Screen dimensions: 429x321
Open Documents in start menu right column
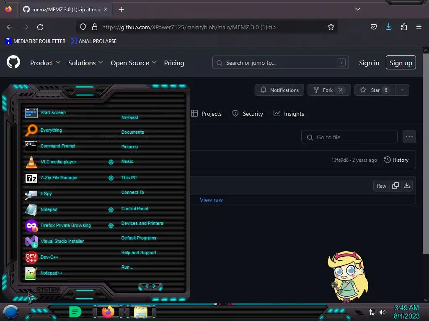[x=132, y=132]
